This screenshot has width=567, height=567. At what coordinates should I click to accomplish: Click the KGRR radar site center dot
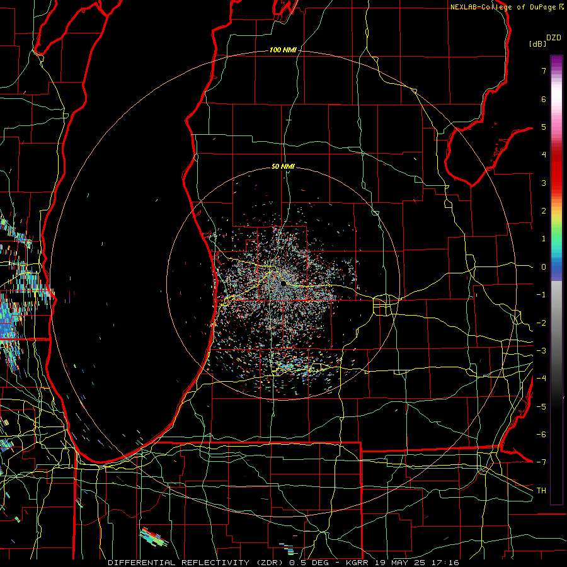[x=283, y=284]
